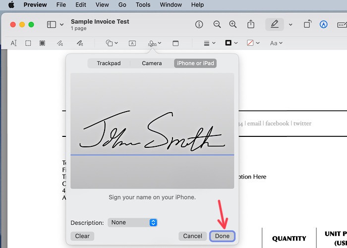Switch to the Trackpad tab
Viewport: 347px width, 248px height.
tap(109, 63)
